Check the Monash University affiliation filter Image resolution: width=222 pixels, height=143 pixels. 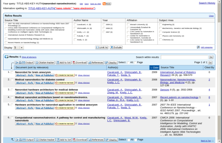click(128, 24)
